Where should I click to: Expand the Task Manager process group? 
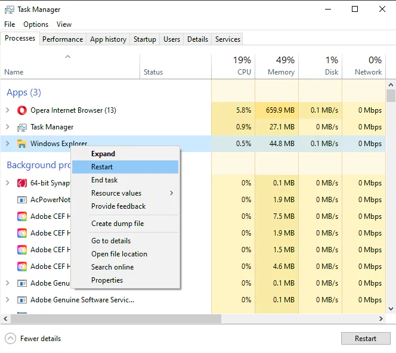coord(8,127)
